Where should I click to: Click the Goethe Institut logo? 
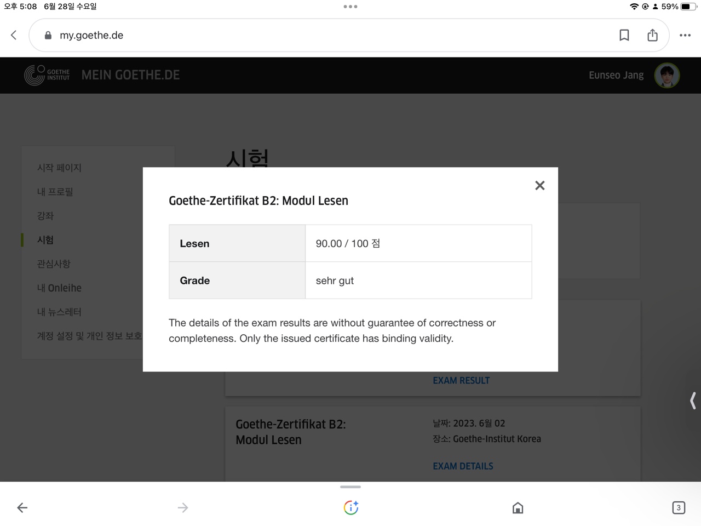(x=47, y=75)
